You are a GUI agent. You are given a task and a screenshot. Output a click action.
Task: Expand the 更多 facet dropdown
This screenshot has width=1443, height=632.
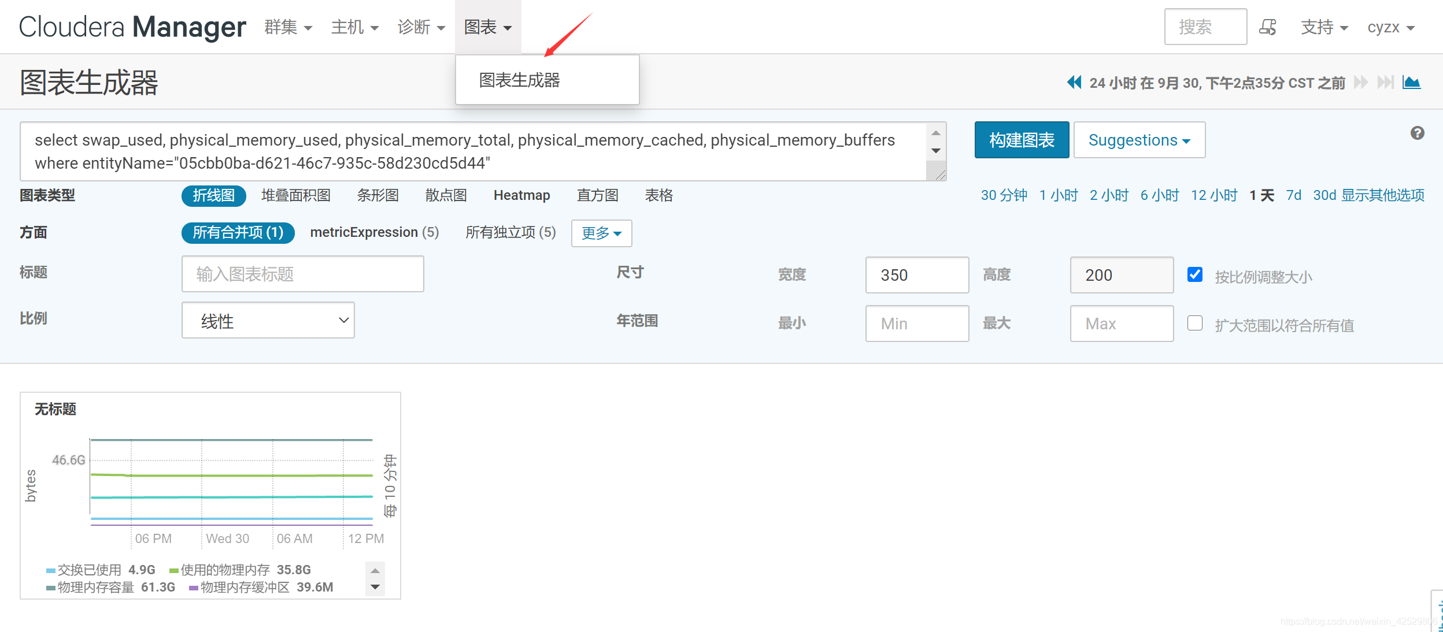point(601,233)
